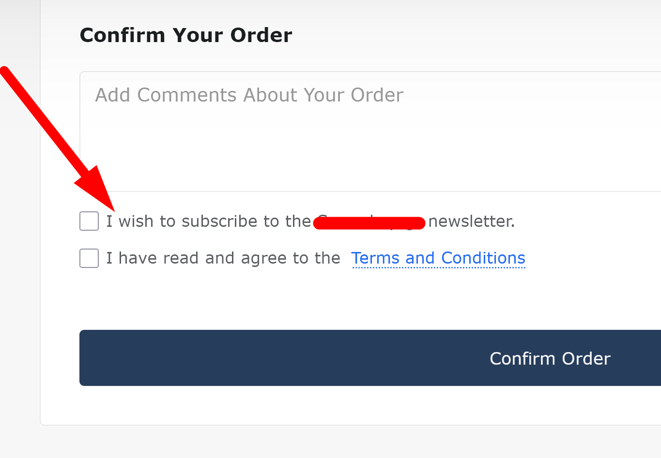This screenshot has width=661, height=458.
Task: Click the Confirm Order button
Action: click(370, 358)
